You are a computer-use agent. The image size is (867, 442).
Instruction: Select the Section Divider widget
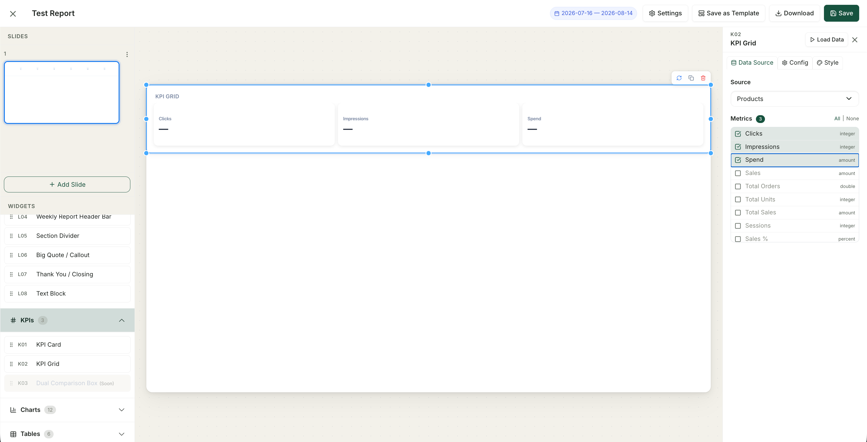[x=67, y=236]
